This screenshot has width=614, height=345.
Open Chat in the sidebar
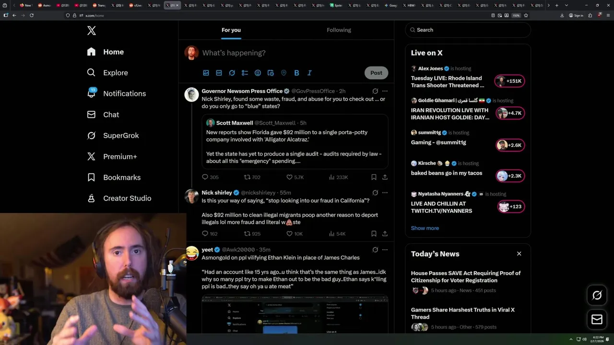103,115
